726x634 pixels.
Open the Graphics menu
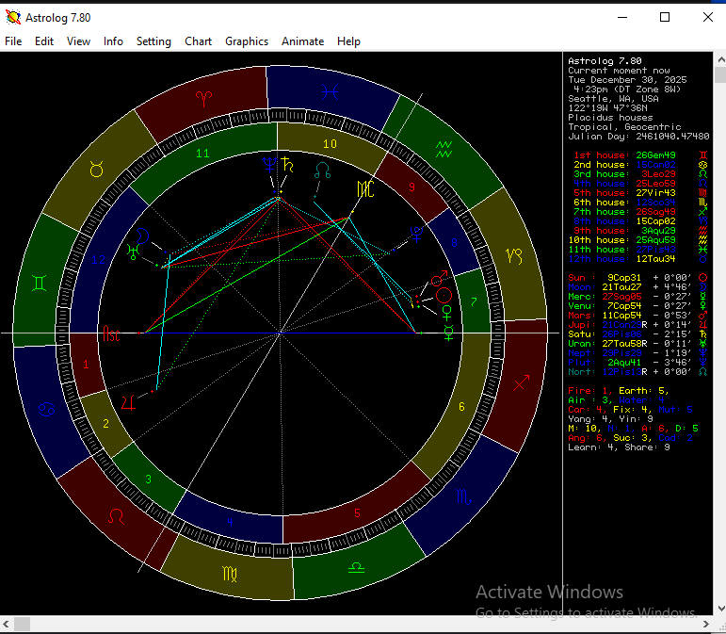coord(247,41)
